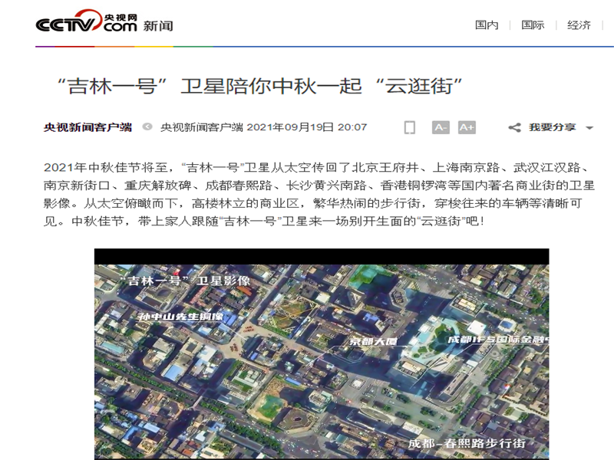
Task: Click the share network icon
Action: [x=514, y=127]
